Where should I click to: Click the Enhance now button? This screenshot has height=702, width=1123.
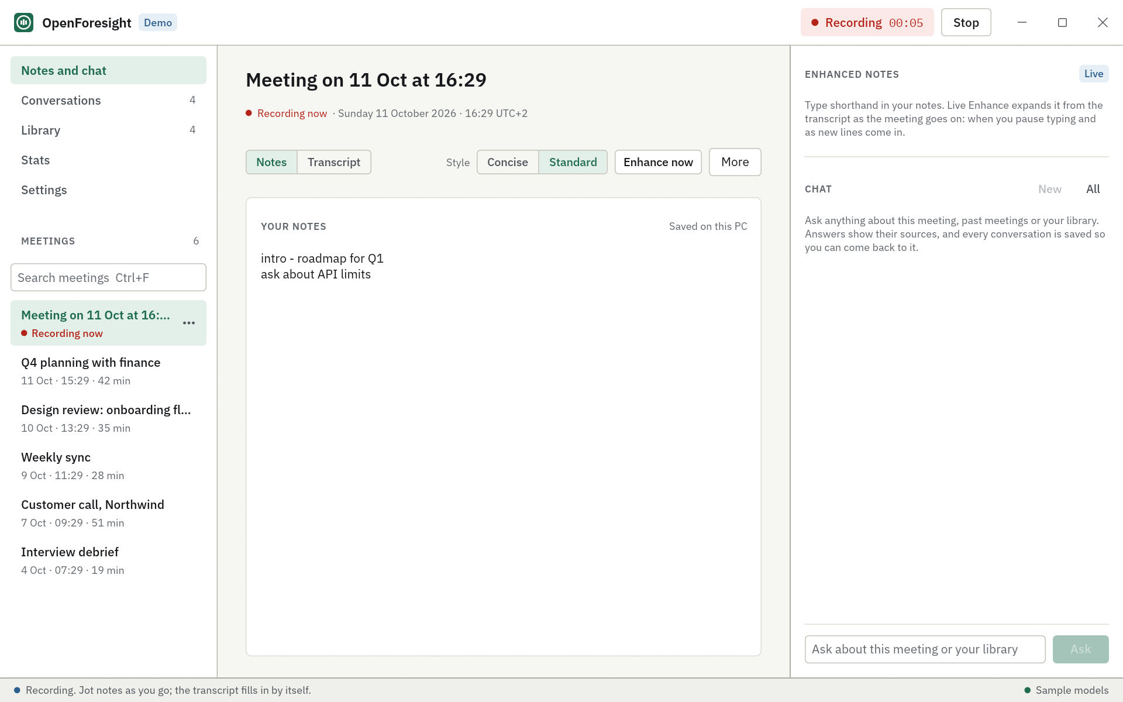[x=658, y=162]
